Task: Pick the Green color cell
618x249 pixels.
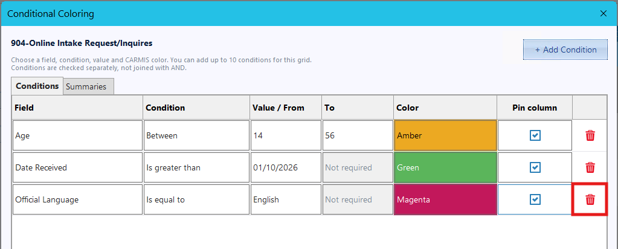Action: coord(445,167)
